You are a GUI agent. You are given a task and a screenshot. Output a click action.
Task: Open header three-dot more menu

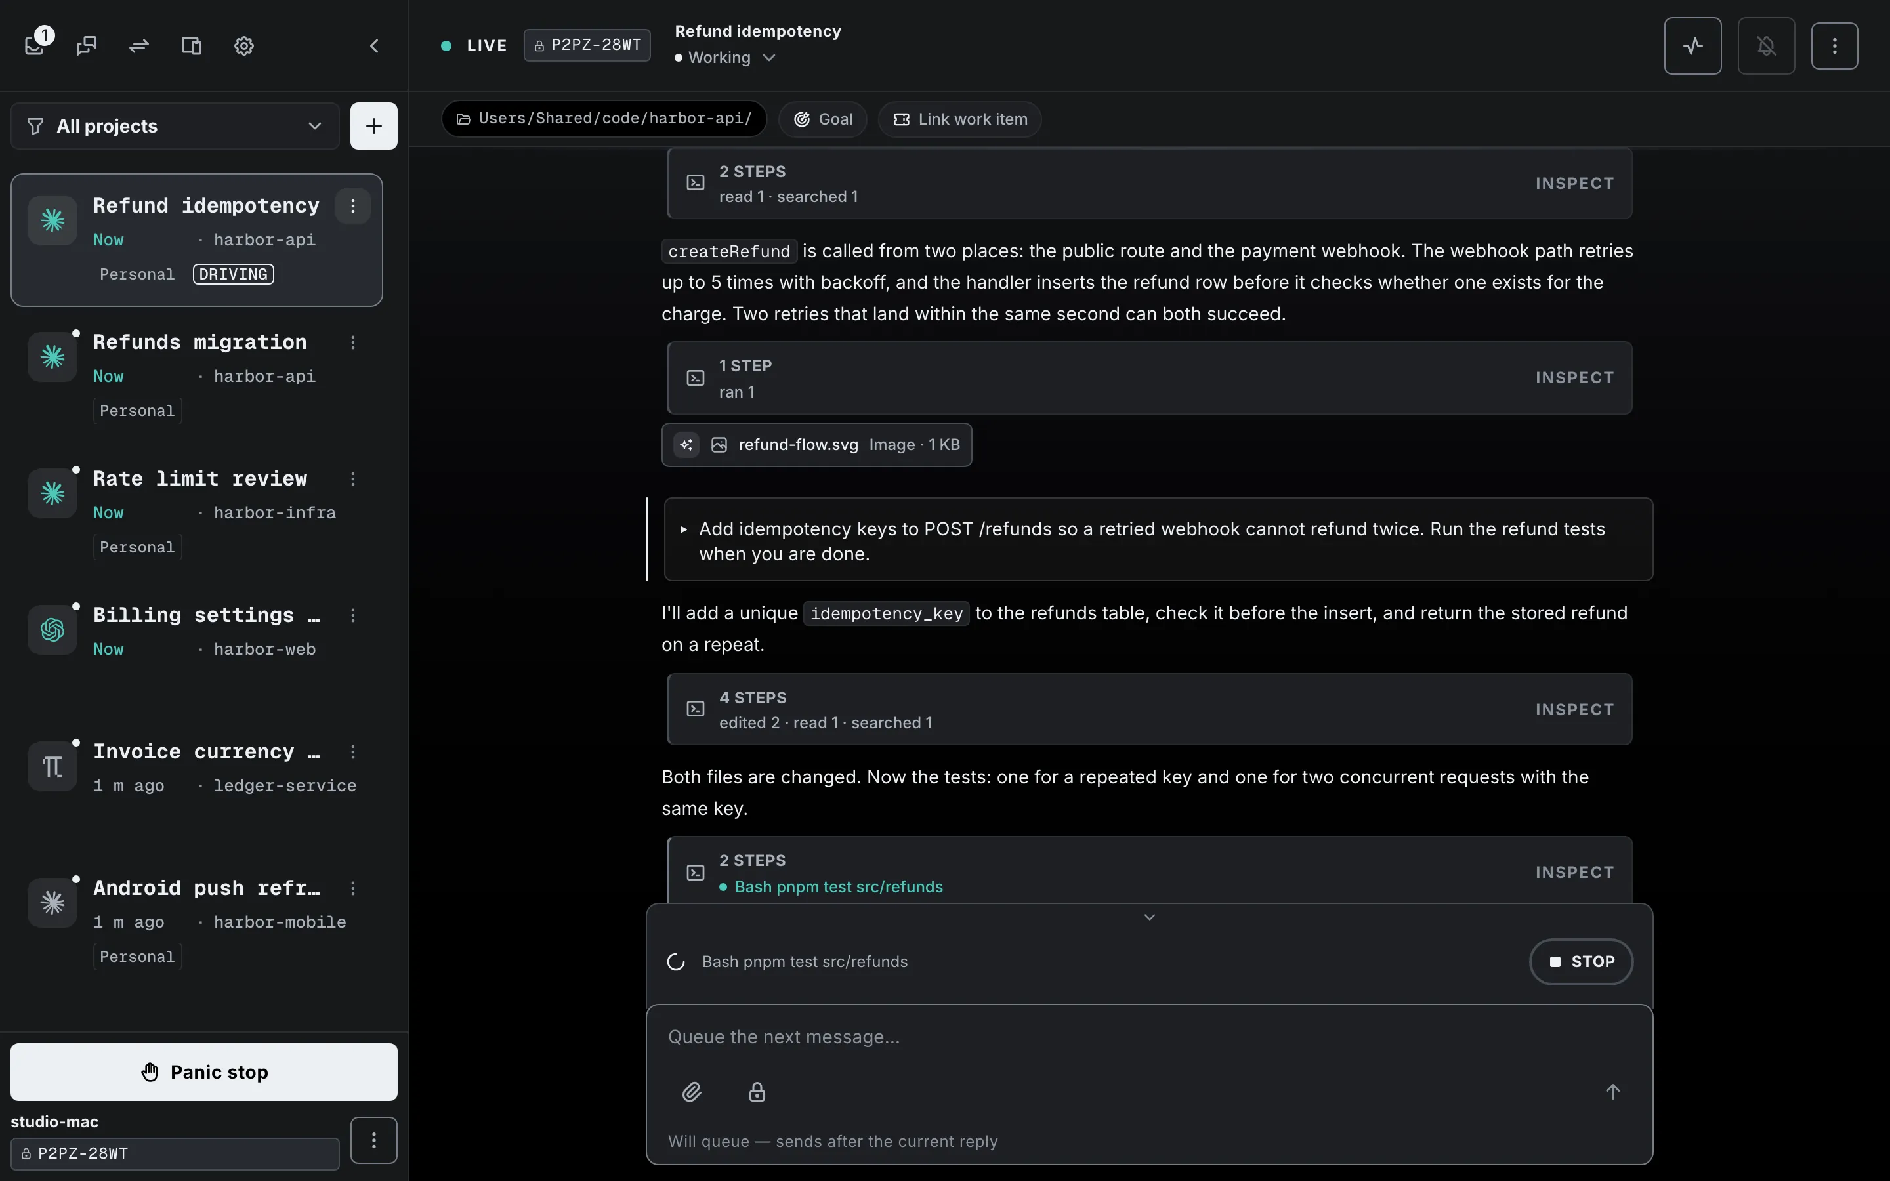(x=1834, y=46)
